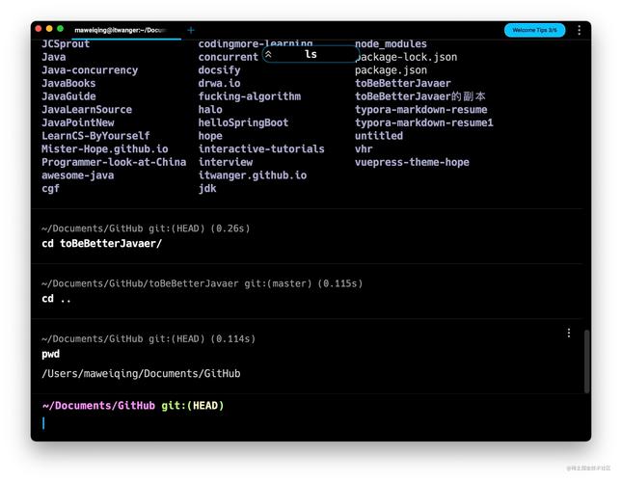Screen dimensions: 622x482
Task: Click the Programmer-look-at-China directory name
Action: point(114,162)
